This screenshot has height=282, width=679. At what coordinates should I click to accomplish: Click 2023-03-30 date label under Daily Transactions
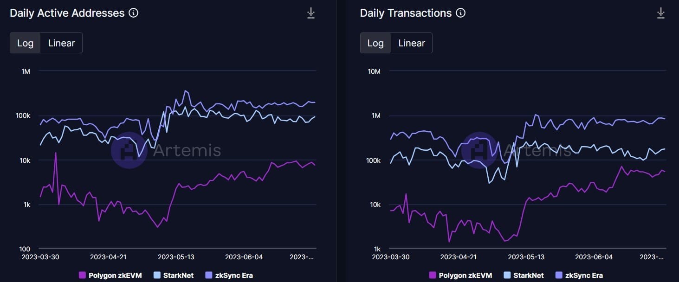[x=391, y=257]
